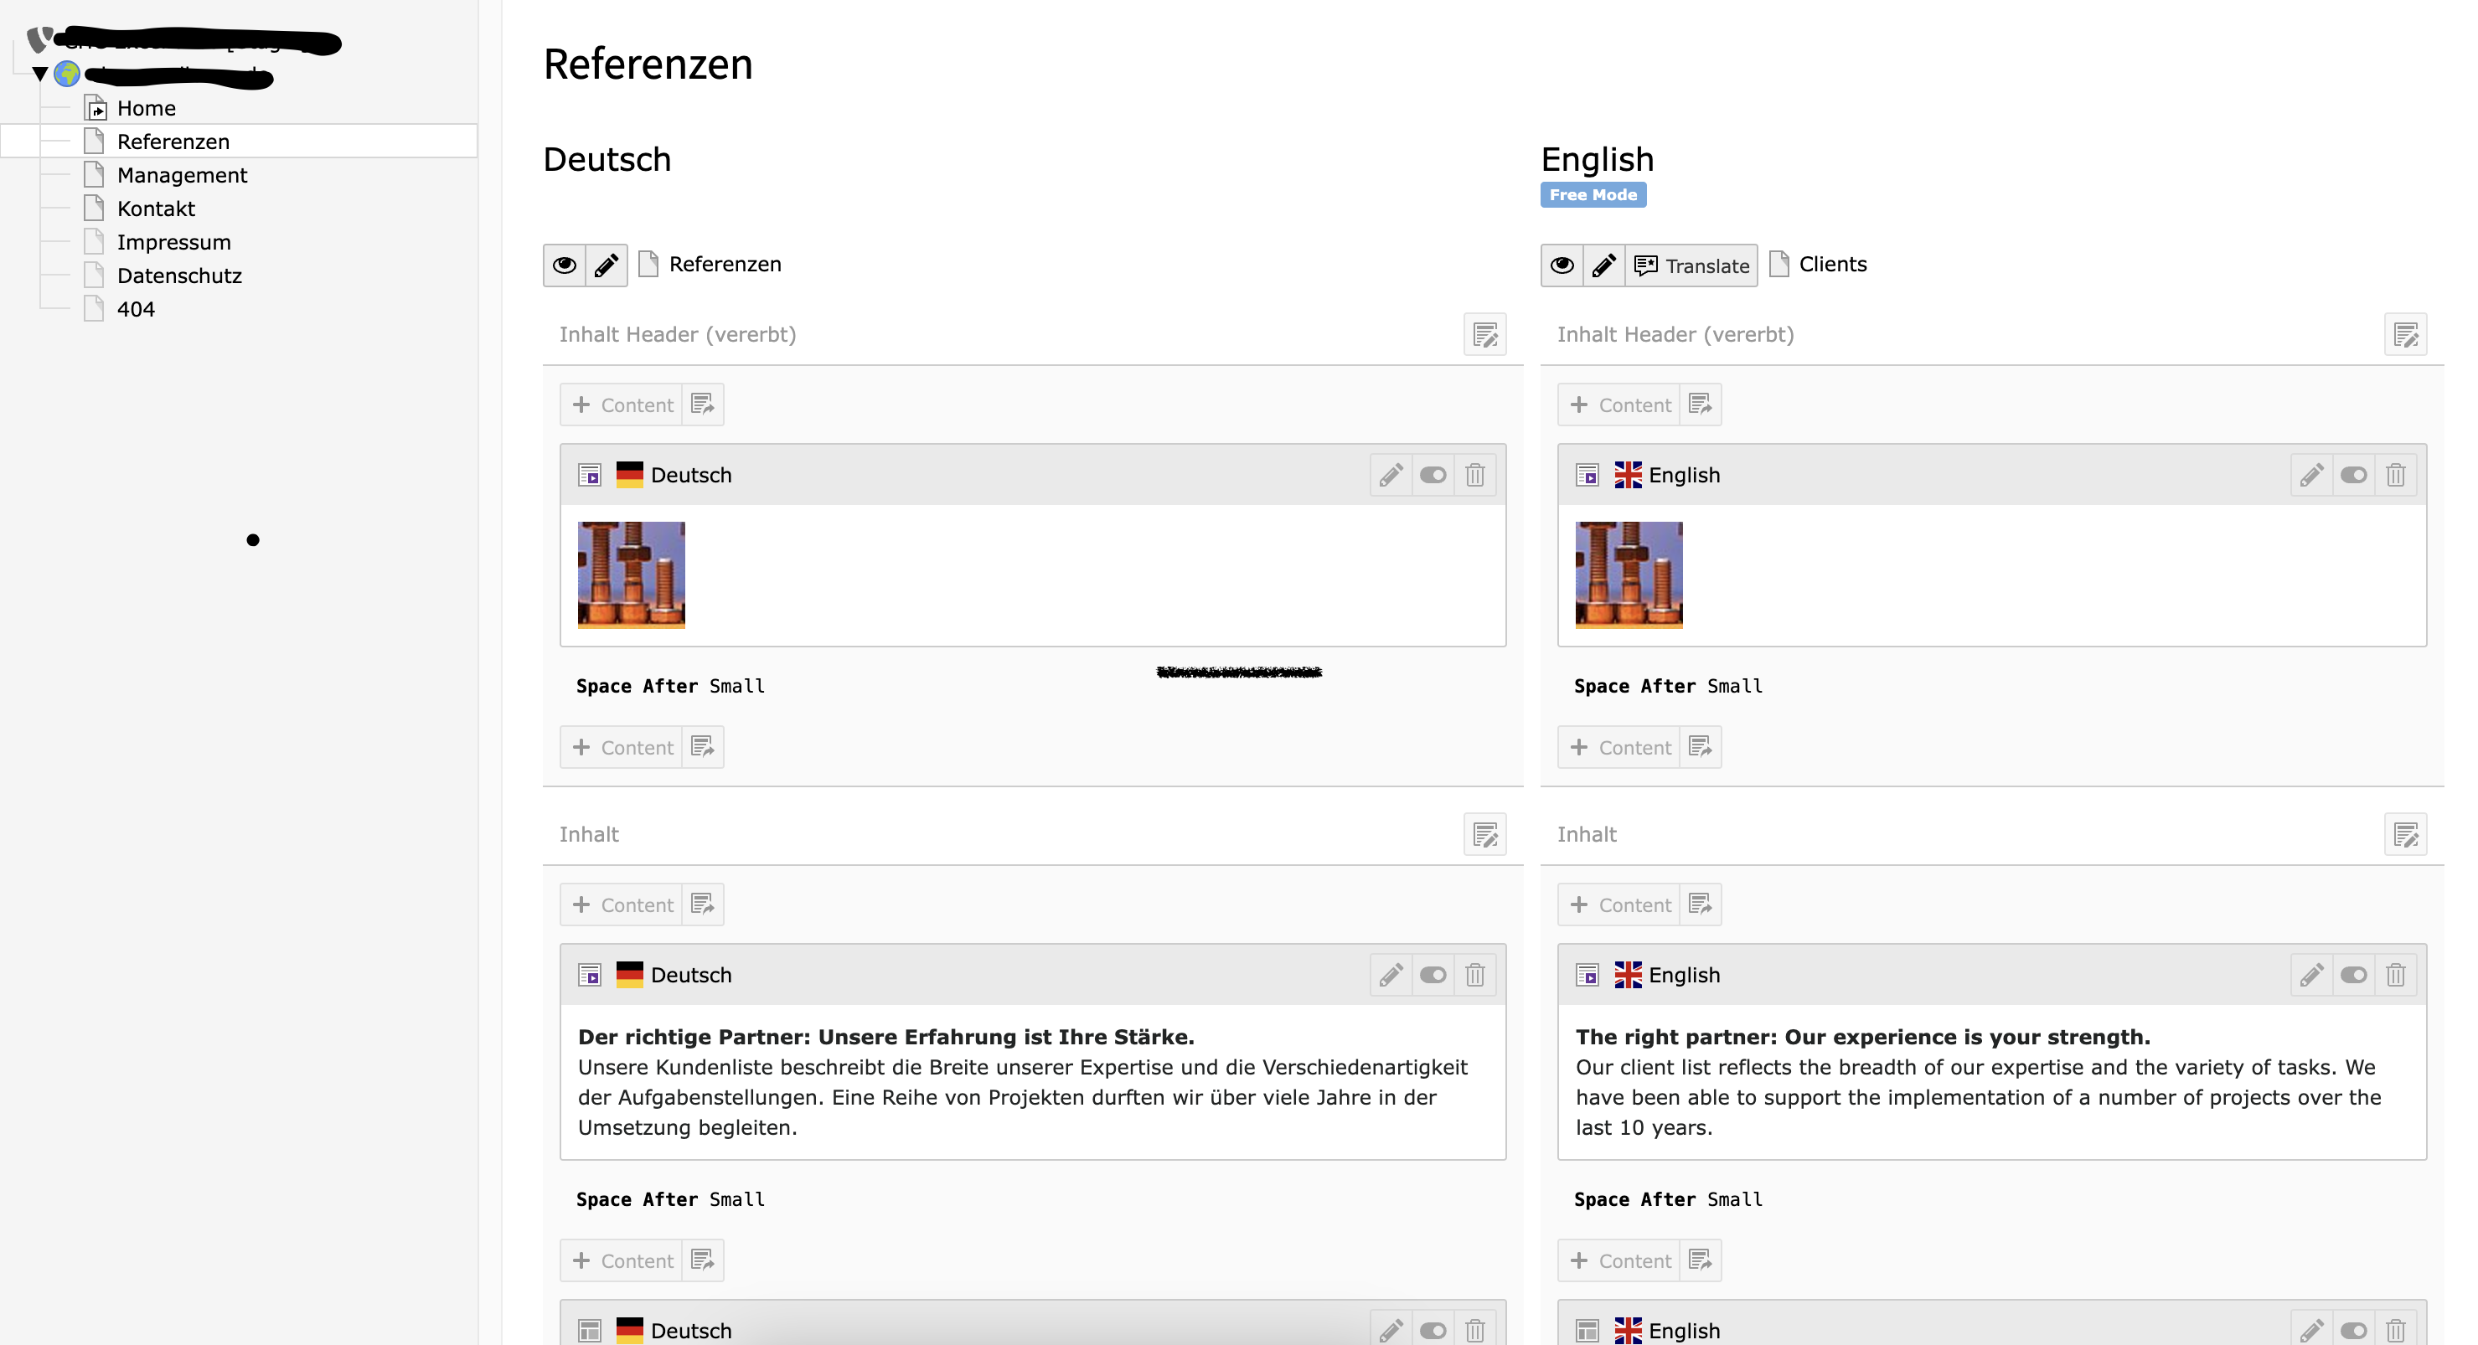
Task: Click the eye preview icon for Deutsch page
Action: click(x=565, y=265)
